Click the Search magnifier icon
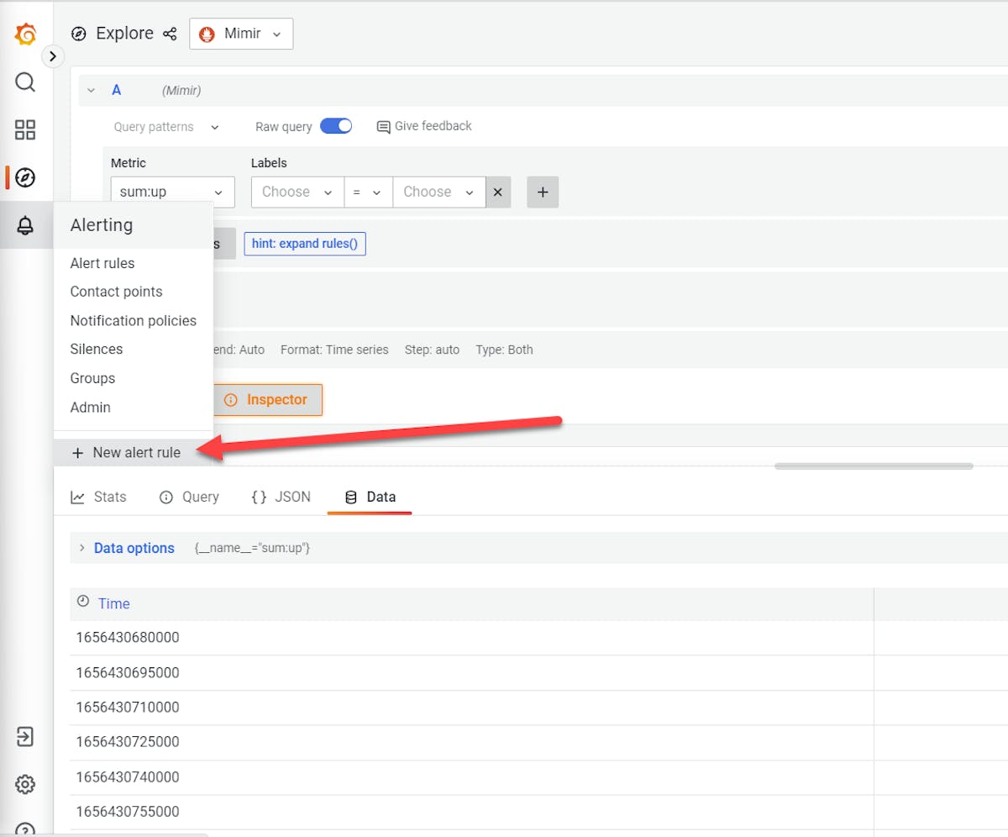1008x837 pixels. pos(25,82)
